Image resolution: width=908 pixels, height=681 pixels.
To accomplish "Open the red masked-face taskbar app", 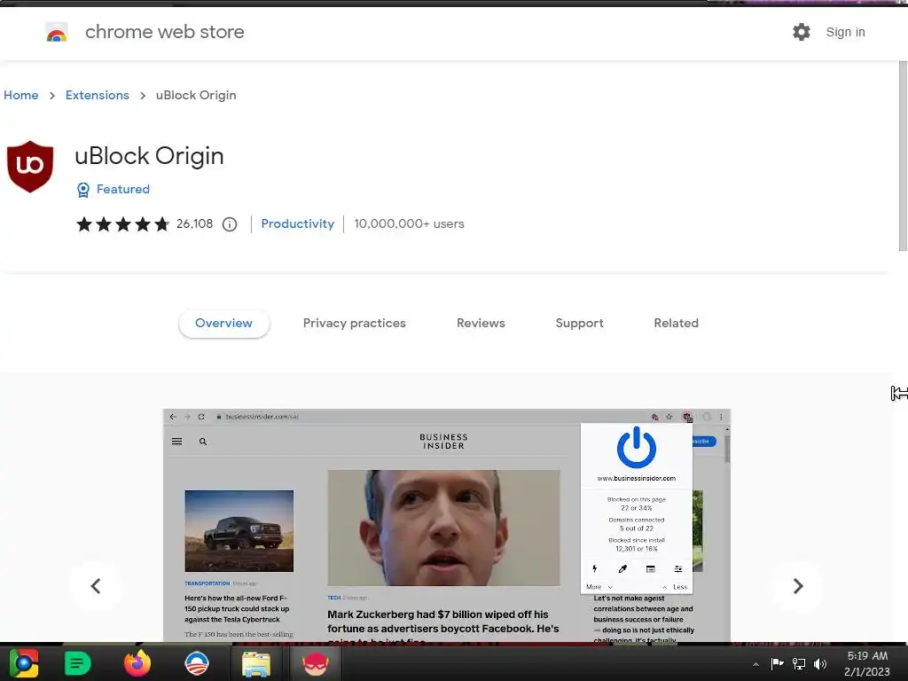I will (316, 663).
